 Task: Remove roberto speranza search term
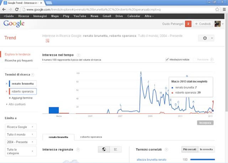coord(6,91)
